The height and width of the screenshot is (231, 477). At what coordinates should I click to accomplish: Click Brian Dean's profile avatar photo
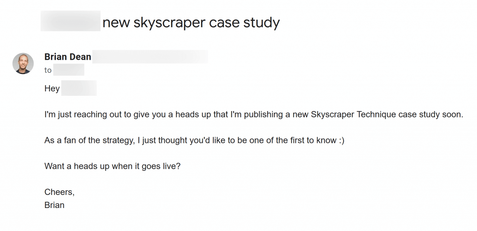pyautogui.click(x=23, y=63)
